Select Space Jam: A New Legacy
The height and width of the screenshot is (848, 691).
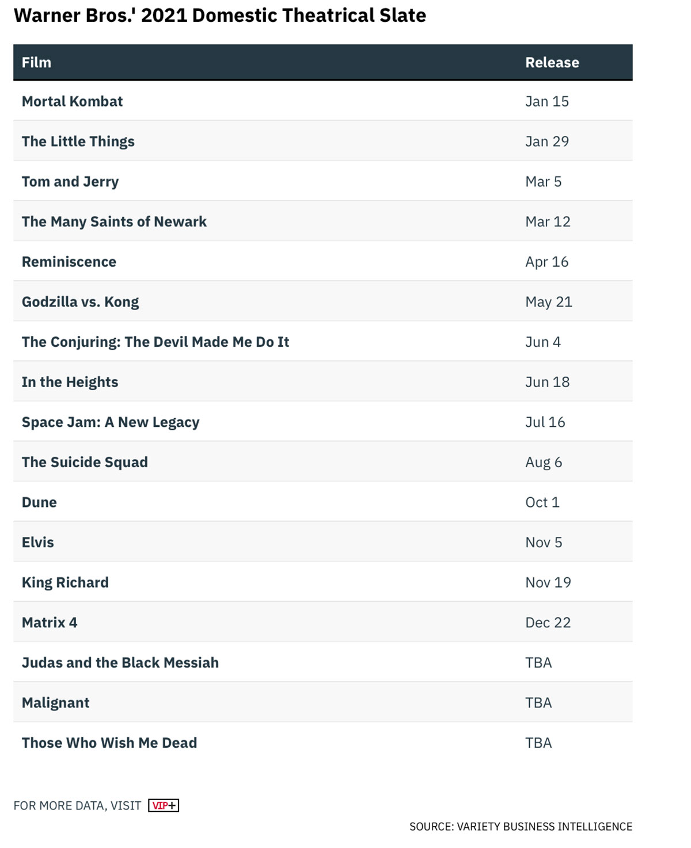(111, 422)
